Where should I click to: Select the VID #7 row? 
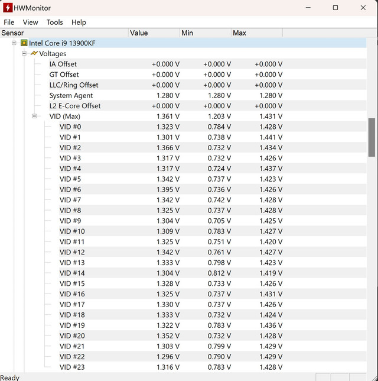[213, 200]
